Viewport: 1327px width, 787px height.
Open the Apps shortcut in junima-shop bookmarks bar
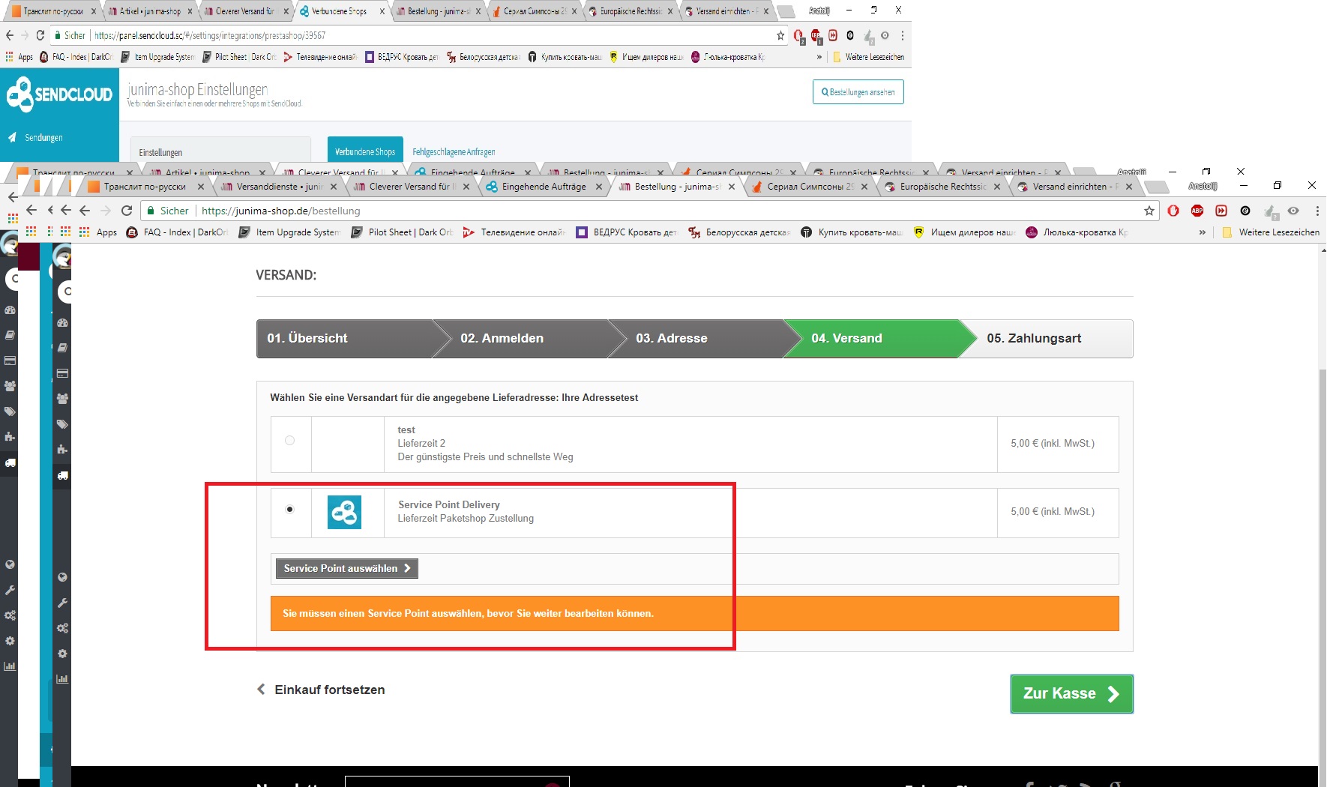point(98,232)
